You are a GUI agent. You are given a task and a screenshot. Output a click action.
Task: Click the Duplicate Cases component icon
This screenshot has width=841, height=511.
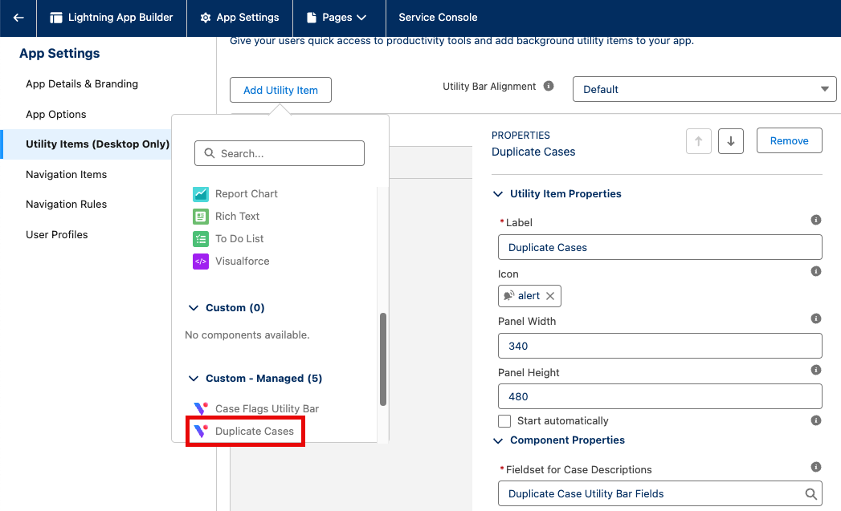click(201, 432)
